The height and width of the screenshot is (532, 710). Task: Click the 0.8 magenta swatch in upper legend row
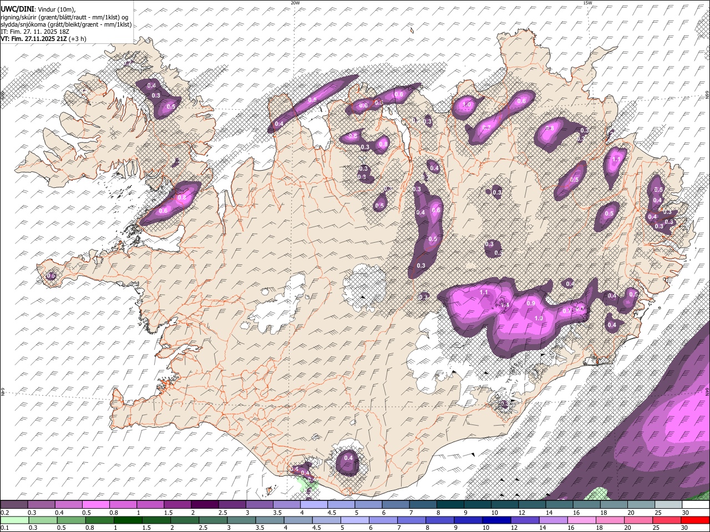[x=123, y=504]
